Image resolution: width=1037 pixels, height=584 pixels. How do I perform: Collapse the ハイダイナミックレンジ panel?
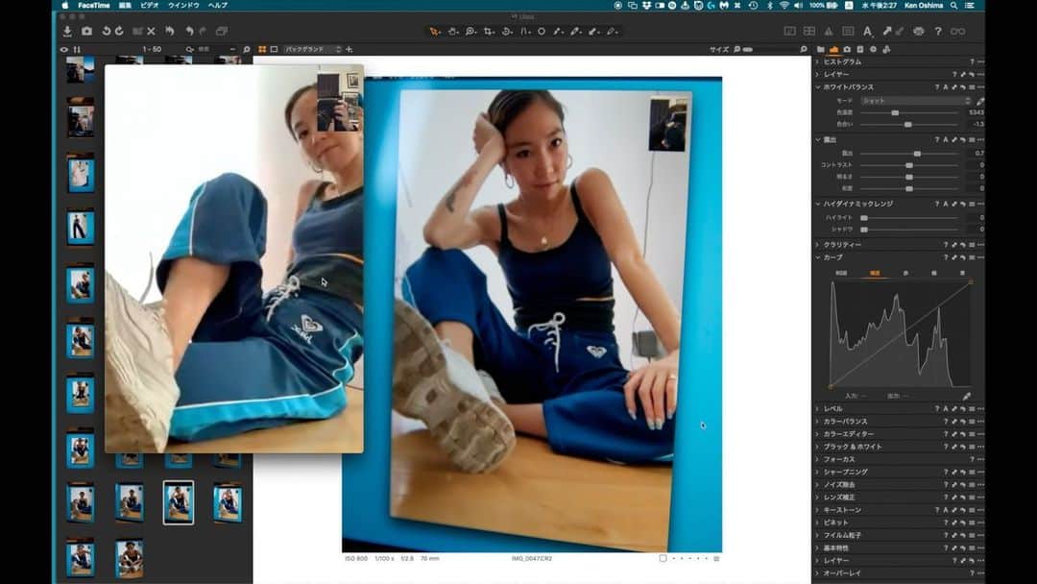tap(818, 205)
